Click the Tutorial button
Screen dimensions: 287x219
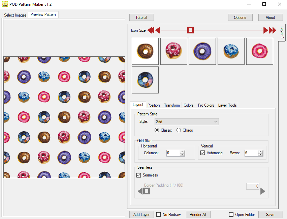pyautogui.click(x=141, y=18)
